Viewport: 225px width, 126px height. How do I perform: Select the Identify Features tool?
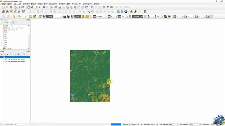tap(92, 7)
